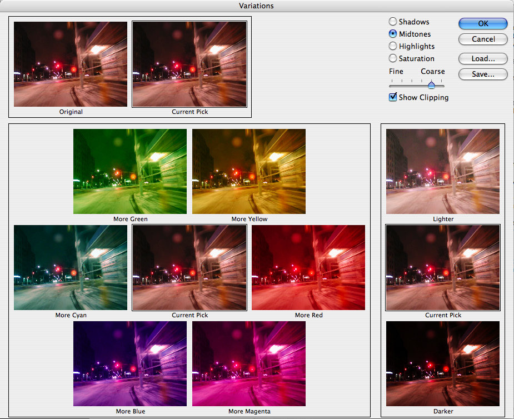Click the Fine/Coarse slider handle

click(x=431, y=84)
